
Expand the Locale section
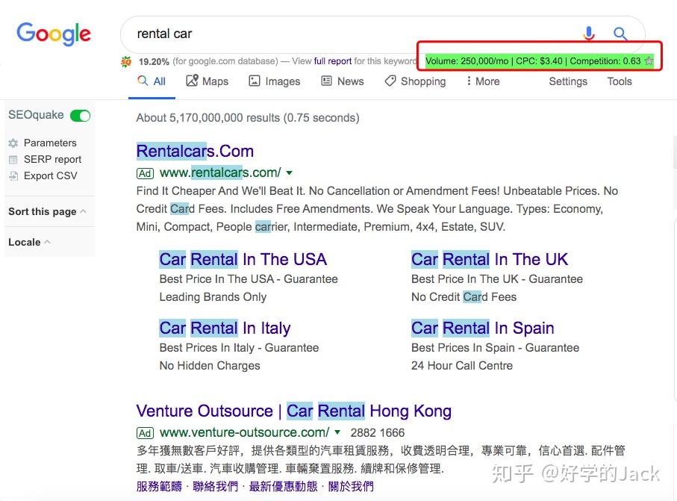29,242
